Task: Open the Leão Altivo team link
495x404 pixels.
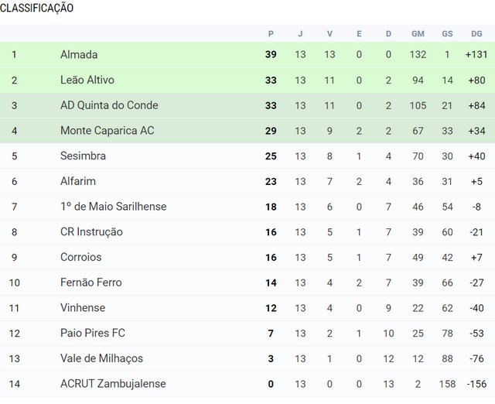Action: 87,80
